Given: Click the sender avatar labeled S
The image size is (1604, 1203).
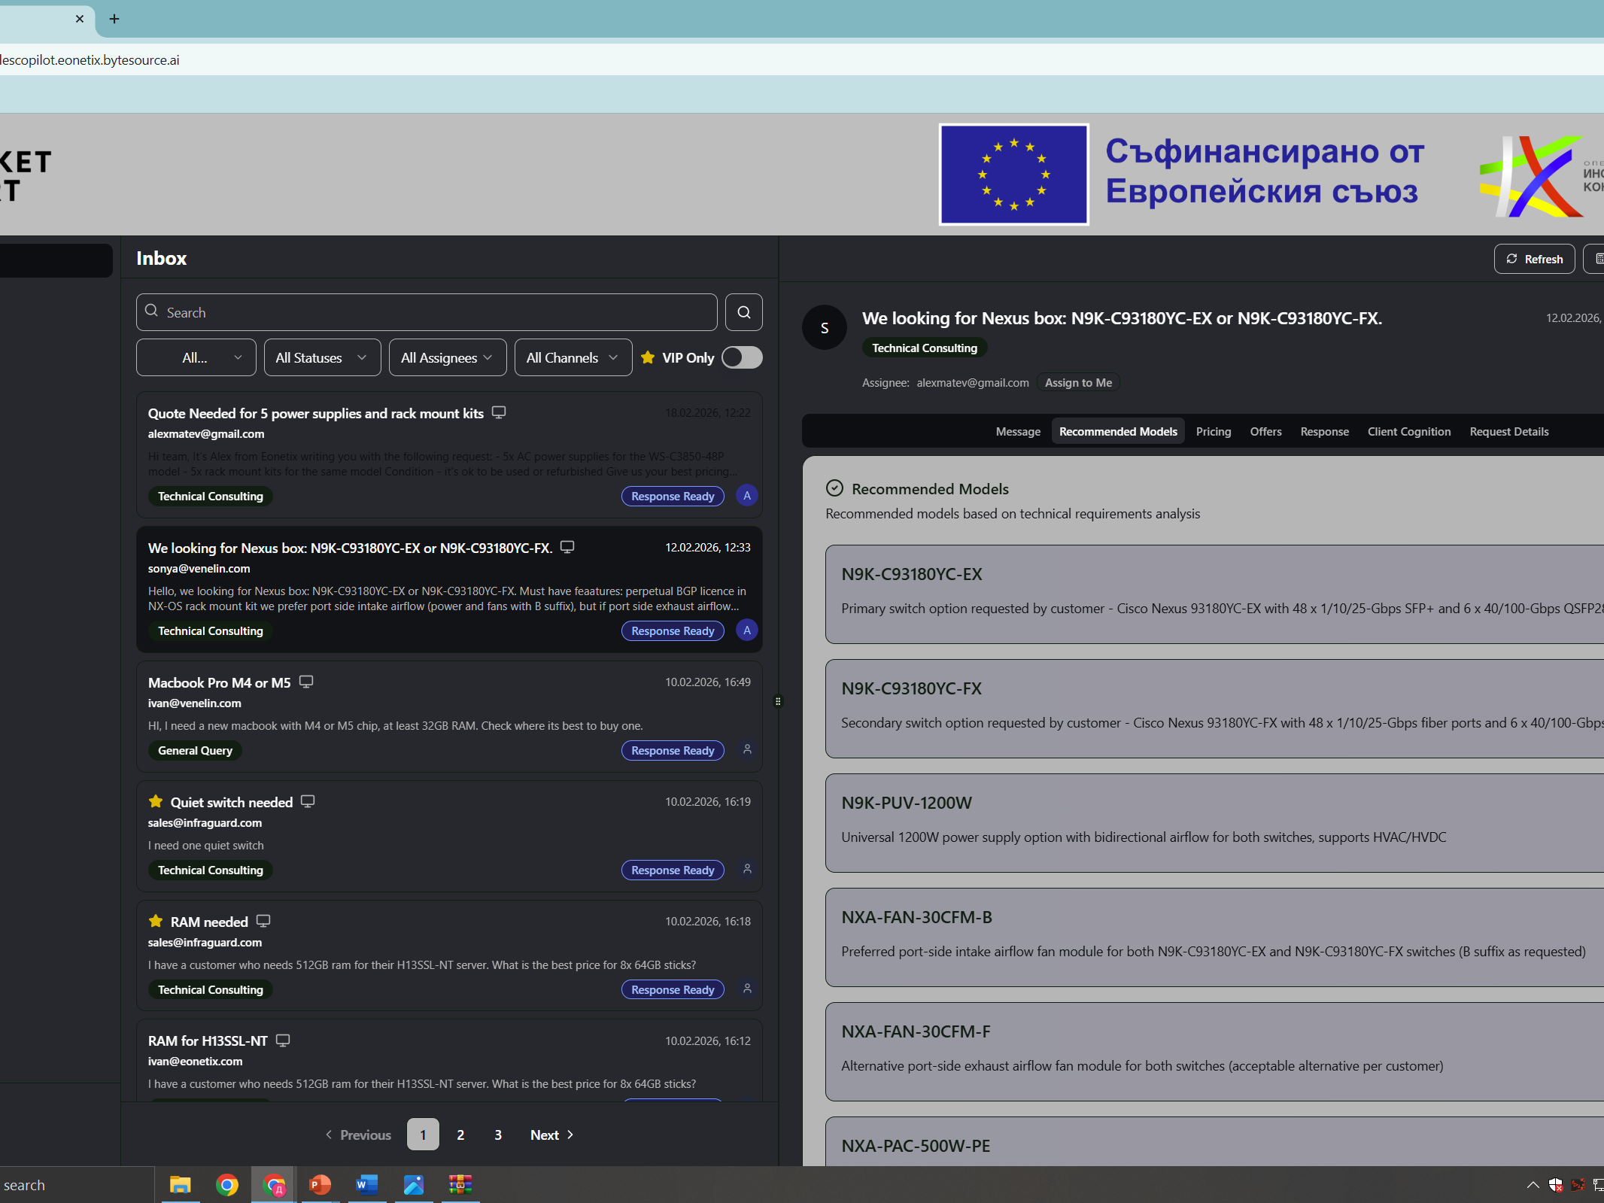Looking at the screenshot, I should [x=824, y=327].
